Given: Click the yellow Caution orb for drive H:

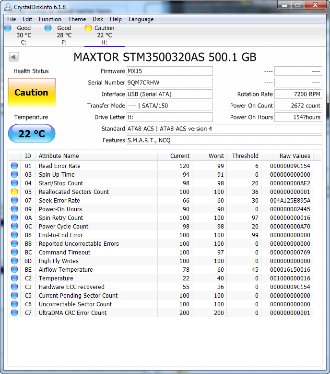Looking at the screenshot, I should click(88, 28).
